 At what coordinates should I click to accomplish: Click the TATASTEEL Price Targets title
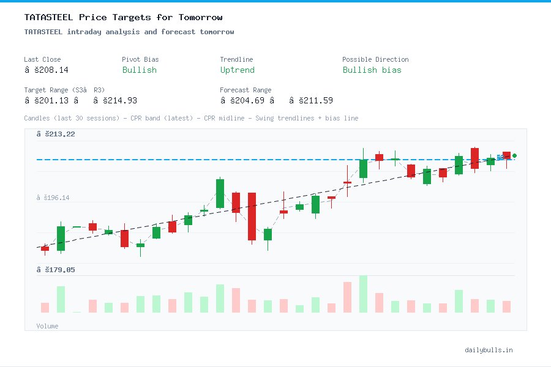(122, 17)
